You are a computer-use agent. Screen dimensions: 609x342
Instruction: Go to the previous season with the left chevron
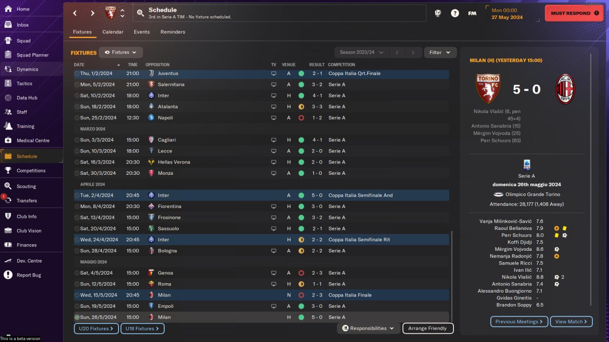(x=397, y=53)
